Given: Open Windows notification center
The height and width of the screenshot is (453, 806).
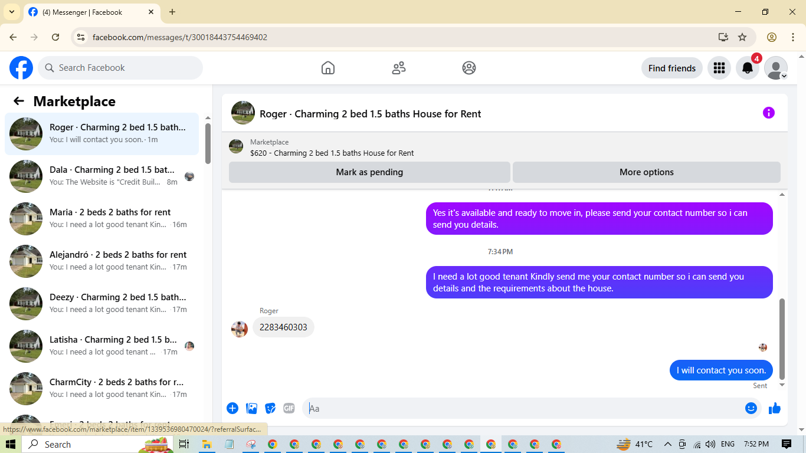Looking at the screenshot, I should (x=787, y=444).
